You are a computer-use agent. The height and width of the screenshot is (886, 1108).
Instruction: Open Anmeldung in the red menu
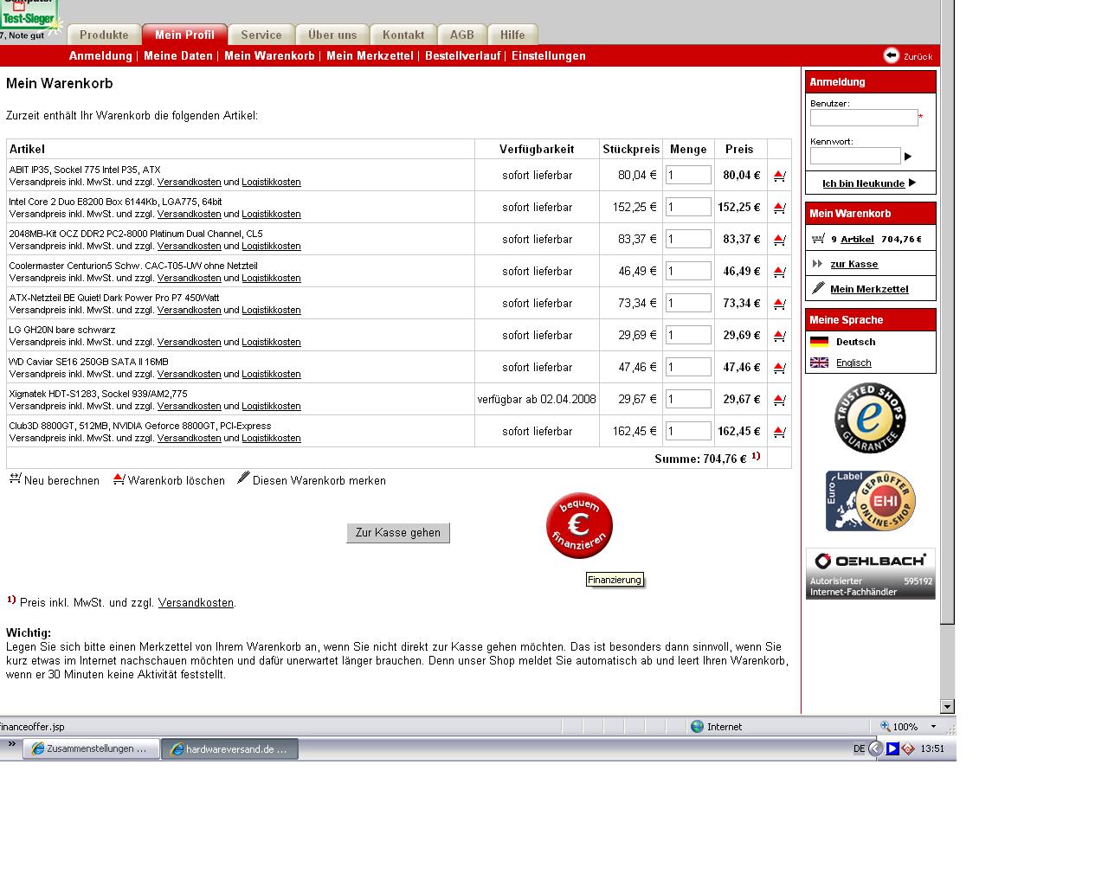click(x=100, y=55)
